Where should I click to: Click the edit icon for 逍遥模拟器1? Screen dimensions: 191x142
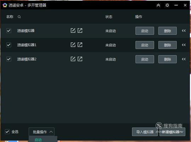point(73,45)
